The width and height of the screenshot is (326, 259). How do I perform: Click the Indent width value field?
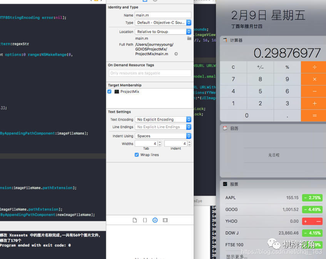tap(176, 144)
